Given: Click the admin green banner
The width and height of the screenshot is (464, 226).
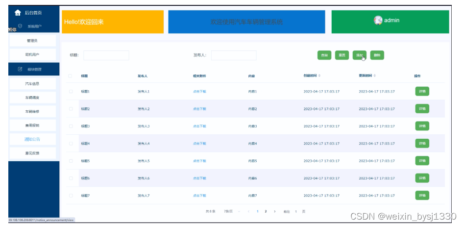Looking at the screenshot, I should [390, 22].
